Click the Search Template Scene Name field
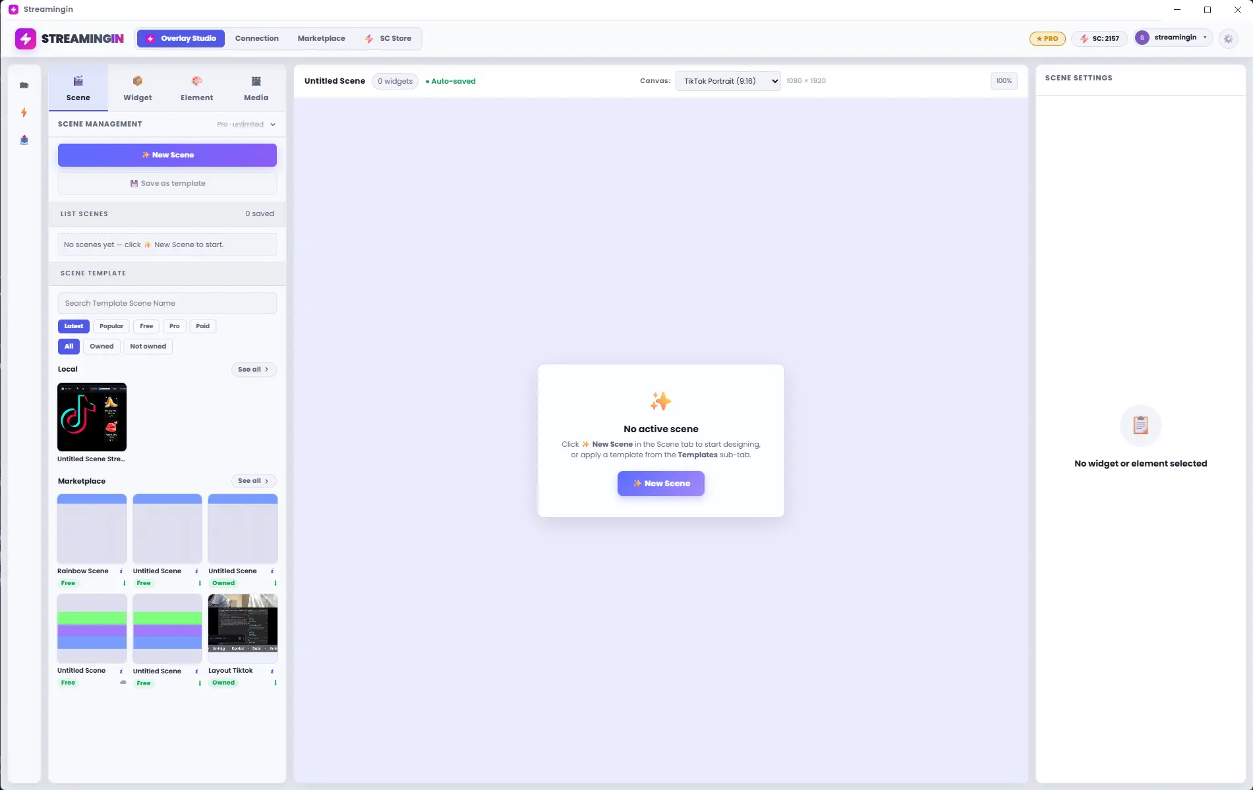 tap(167, 304)
